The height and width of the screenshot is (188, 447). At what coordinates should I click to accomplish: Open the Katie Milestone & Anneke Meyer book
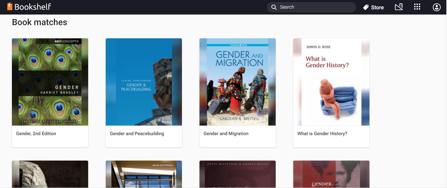click(238, 174)
